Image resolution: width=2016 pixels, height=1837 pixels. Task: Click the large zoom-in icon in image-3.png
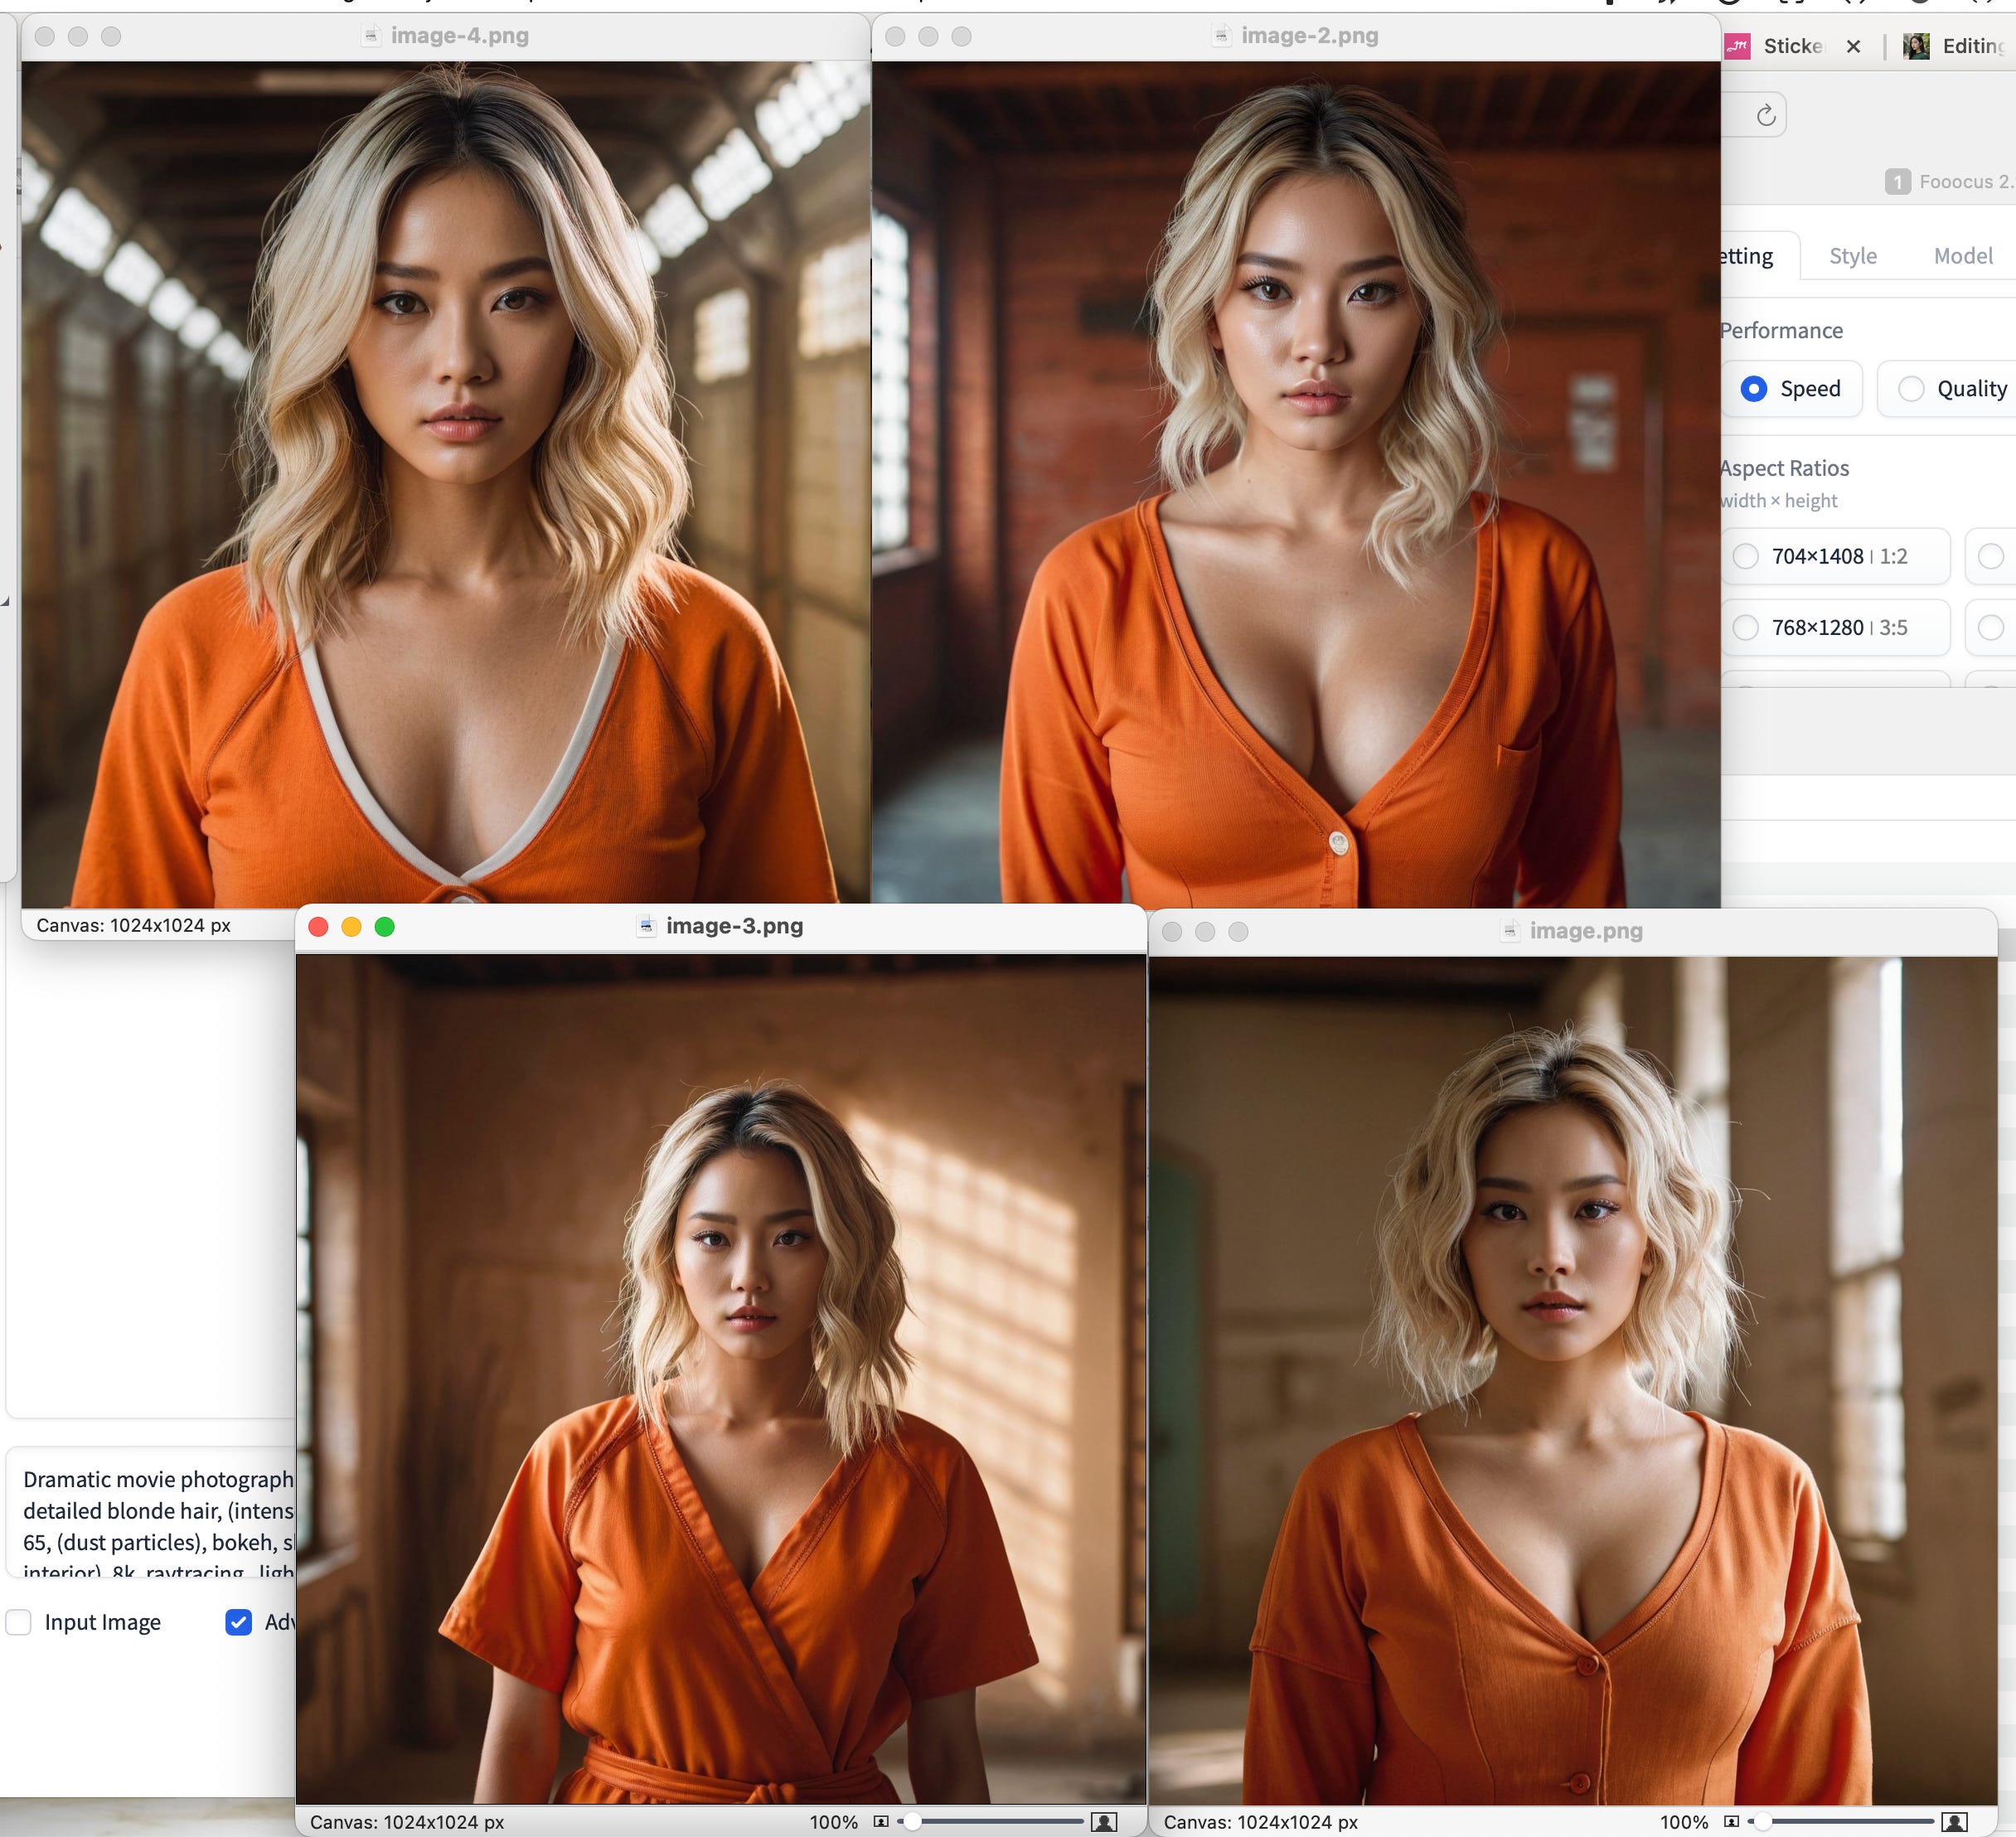(x=1104, y=1822)
